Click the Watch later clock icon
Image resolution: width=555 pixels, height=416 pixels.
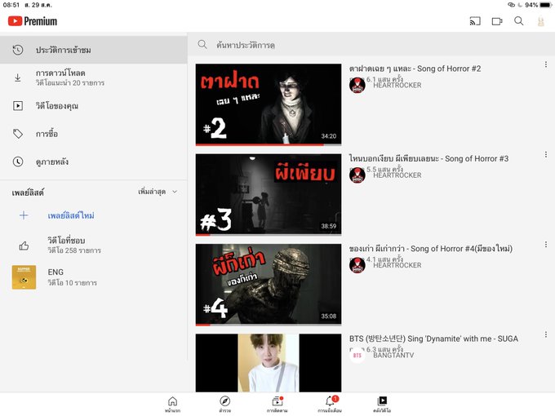[18, 162]
